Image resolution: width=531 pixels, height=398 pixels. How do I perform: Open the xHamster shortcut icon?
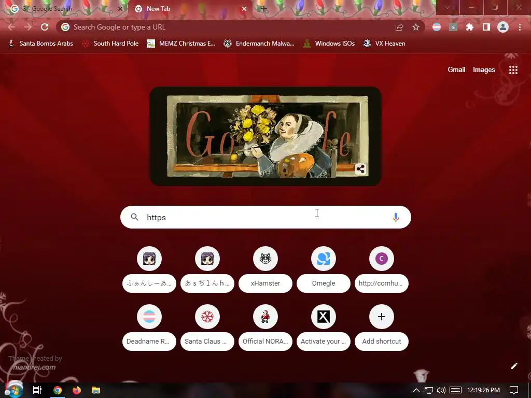point(265,259)
